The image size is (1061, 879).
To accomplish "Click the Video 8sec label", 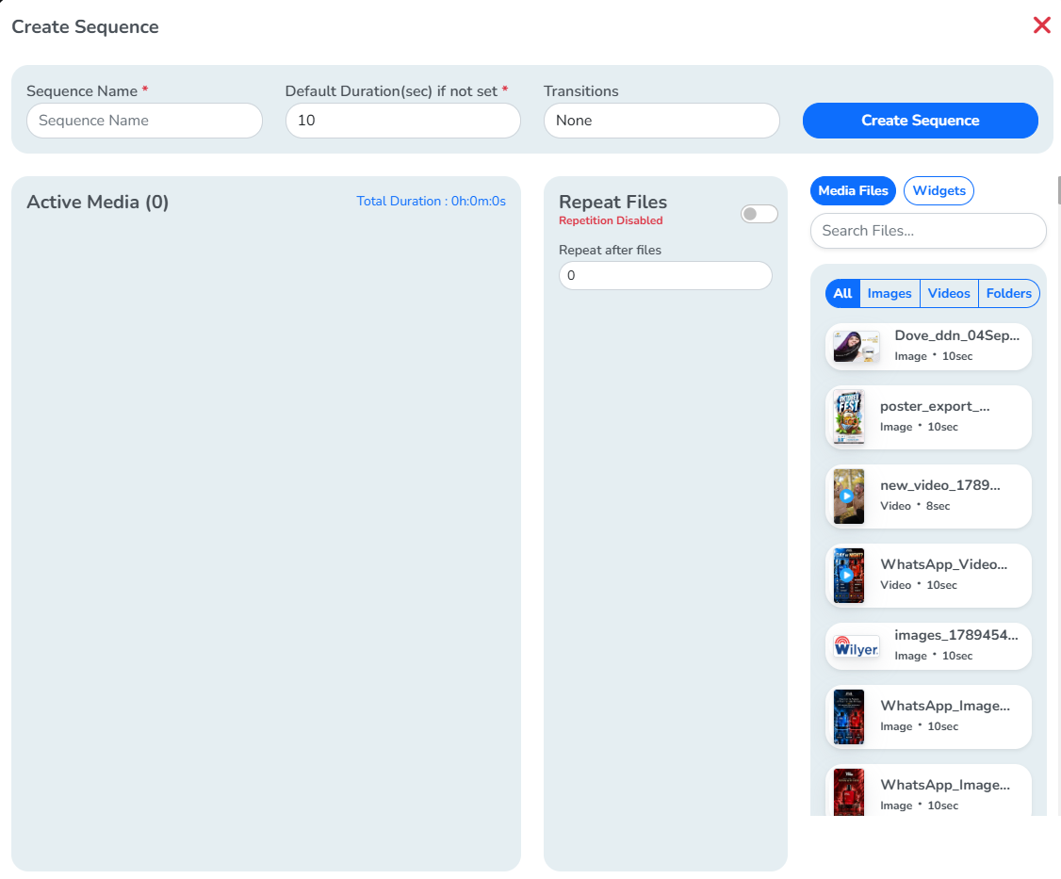I will tap(915, 506).
